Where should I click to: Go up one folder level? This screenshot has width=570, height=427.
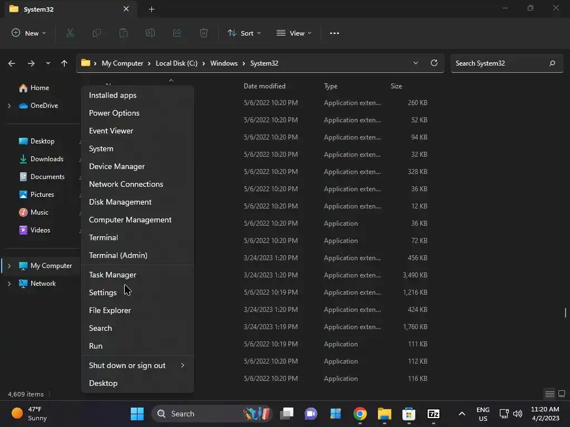pyautogui.click(x=65, y=63)
